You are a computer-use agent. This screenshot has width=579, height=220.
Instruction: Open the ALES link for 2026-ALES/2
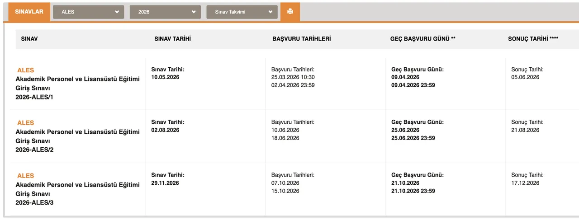[x=26, y=123]
